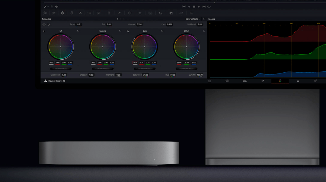
Task: Open the Color Wheels mode dropdown
Action: point(193,19)
